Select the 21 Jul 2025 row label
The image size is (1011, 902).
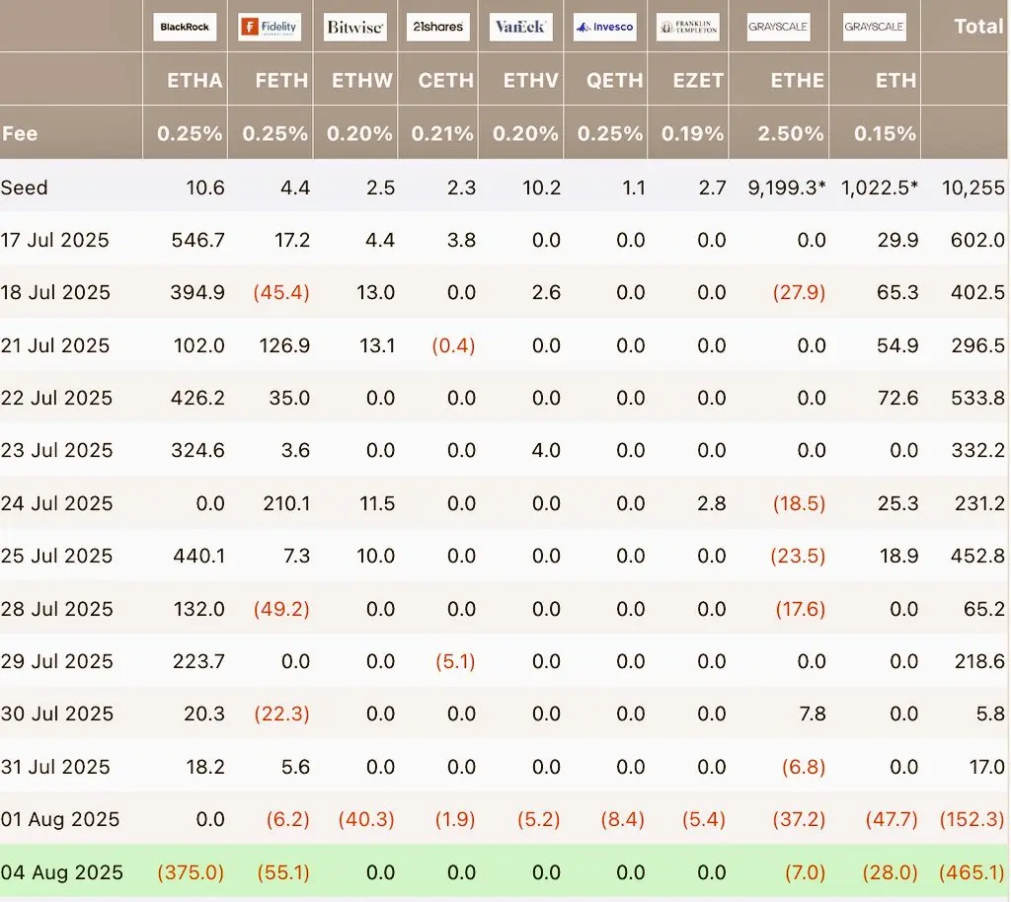click(55, 345)
